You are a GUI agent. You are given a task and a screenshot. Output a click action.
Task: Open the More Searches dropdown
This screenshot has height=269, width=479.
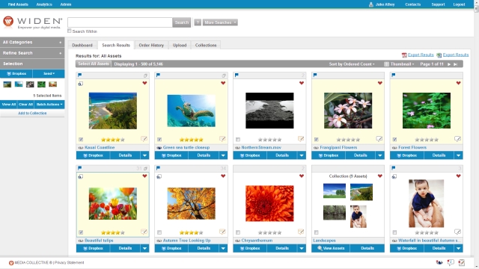[x=220, y=22]
